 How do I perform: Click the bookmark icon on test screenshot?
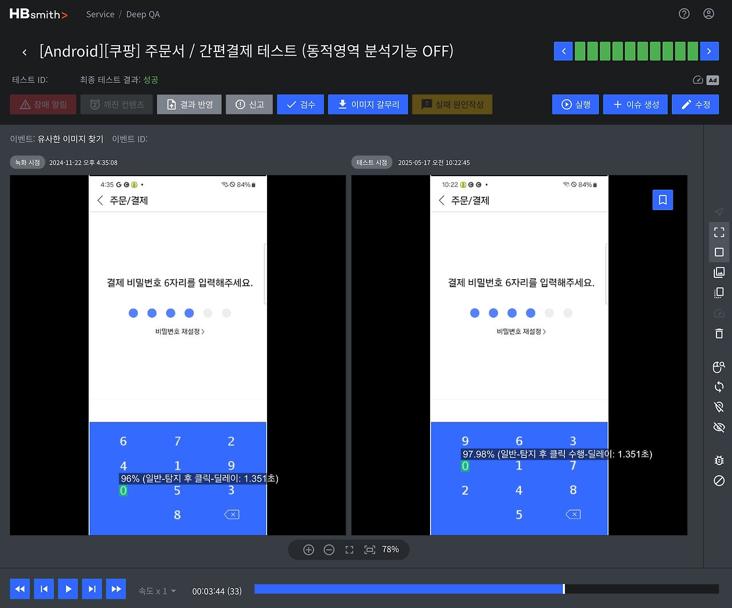[663, 200]
